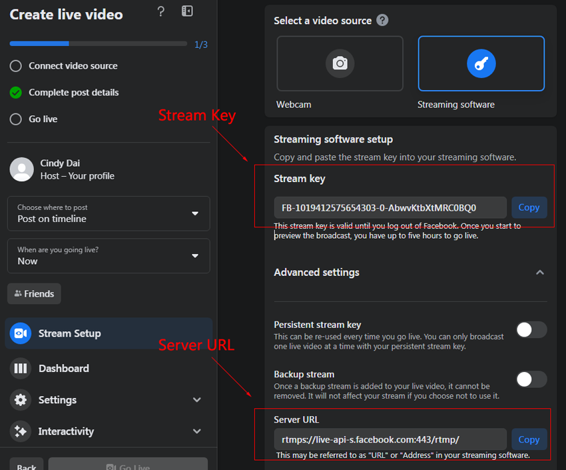Screen dimensions: 566x470
Task: Click Cindy Dai profile avatar
Action: 22,169
